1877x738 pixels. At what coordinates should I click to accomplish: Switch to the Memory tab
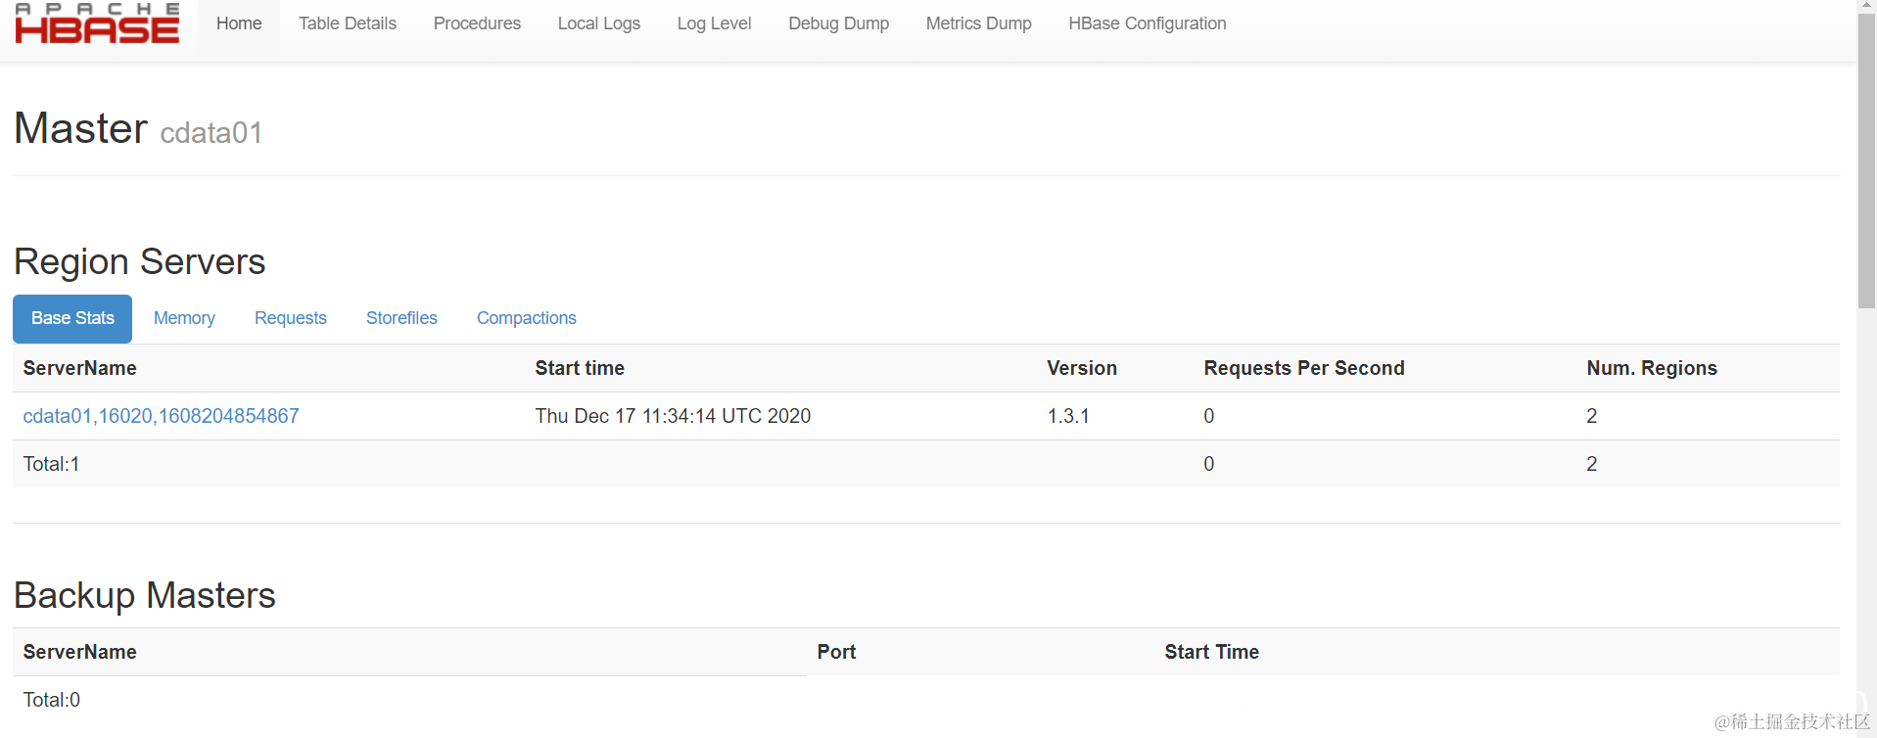pyautogui.click(x=184, y=318)
